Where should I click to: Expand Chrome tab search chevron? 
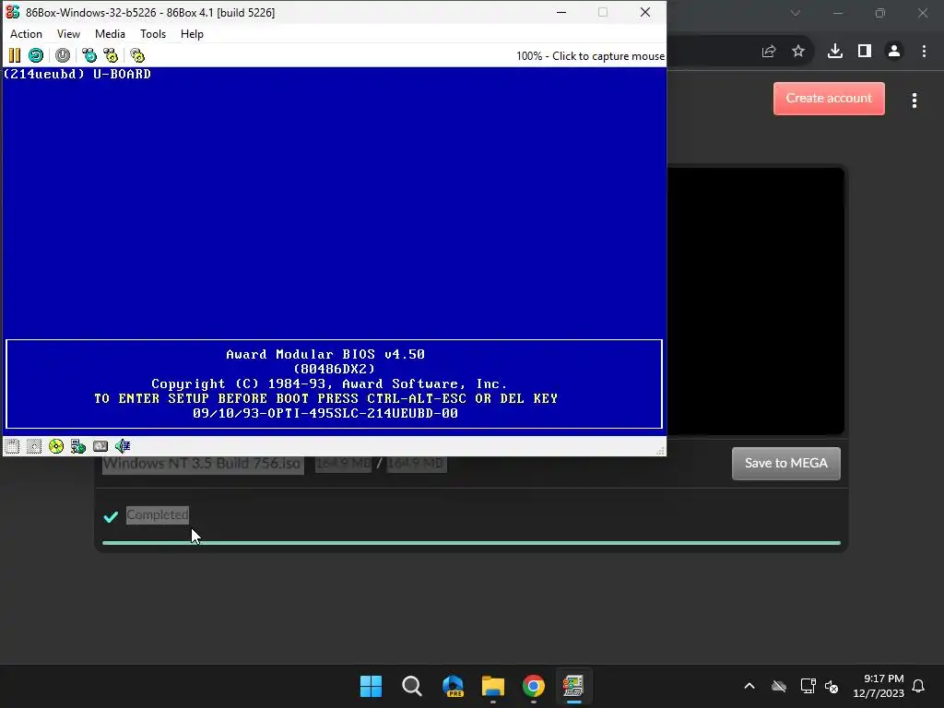point(796,13)
